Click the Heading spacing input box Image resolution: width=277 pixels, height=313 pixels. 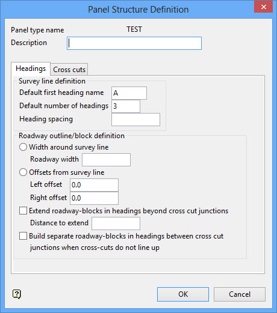pos(135,120)
